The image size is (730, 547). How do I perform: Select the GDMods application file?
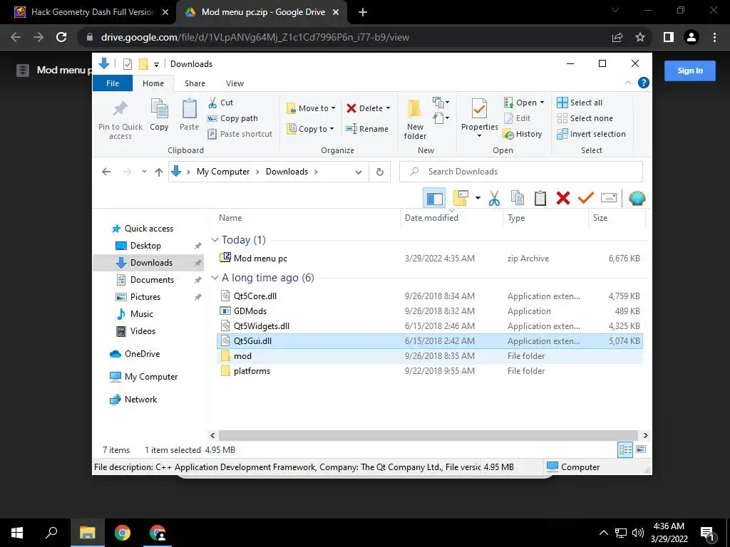(x=430, y=311)
